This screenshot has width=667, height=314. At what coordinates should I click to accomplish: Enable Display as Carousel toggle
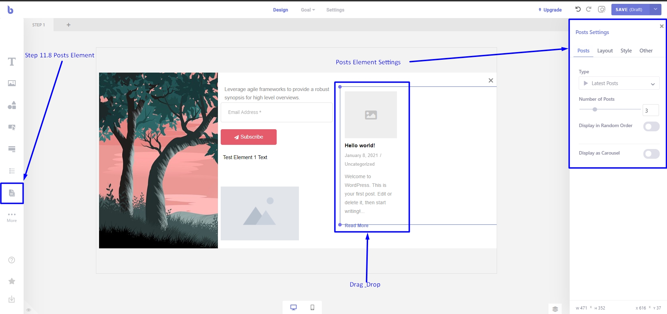(651, 154)
